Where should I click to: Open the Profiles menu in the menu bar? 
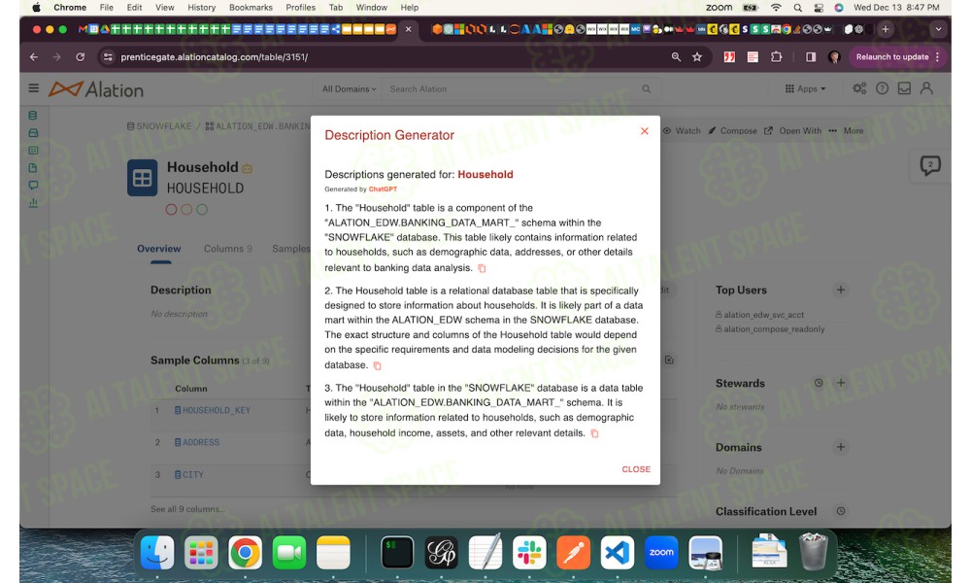300,8
